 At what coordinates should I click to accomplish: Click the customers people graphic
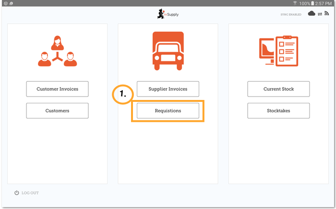pyautogui.click(x=57, y=50)
